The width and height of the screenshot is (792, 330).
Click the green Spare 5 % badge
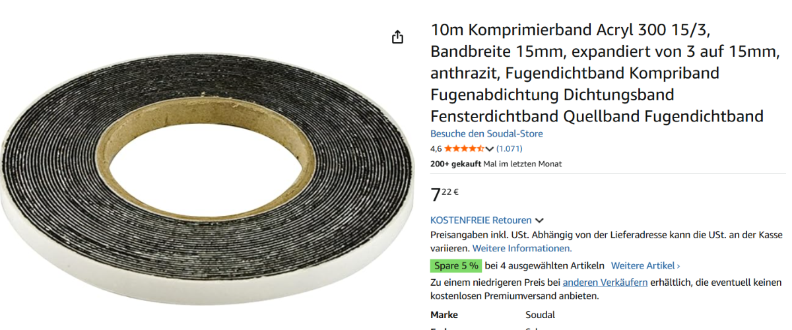point(455,266)
